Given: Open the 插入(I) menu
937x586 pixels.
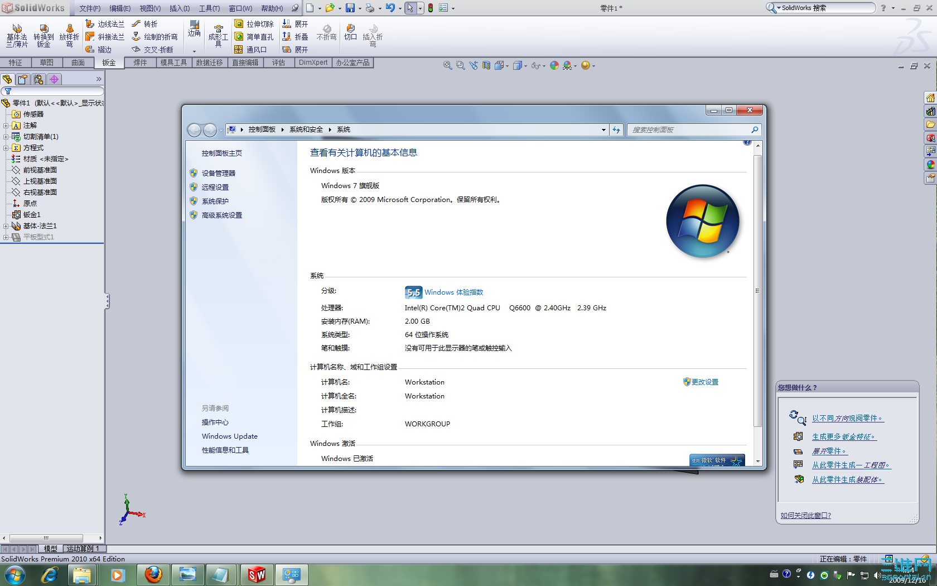Looking at the screenshot, I should [x=179, y=8].
